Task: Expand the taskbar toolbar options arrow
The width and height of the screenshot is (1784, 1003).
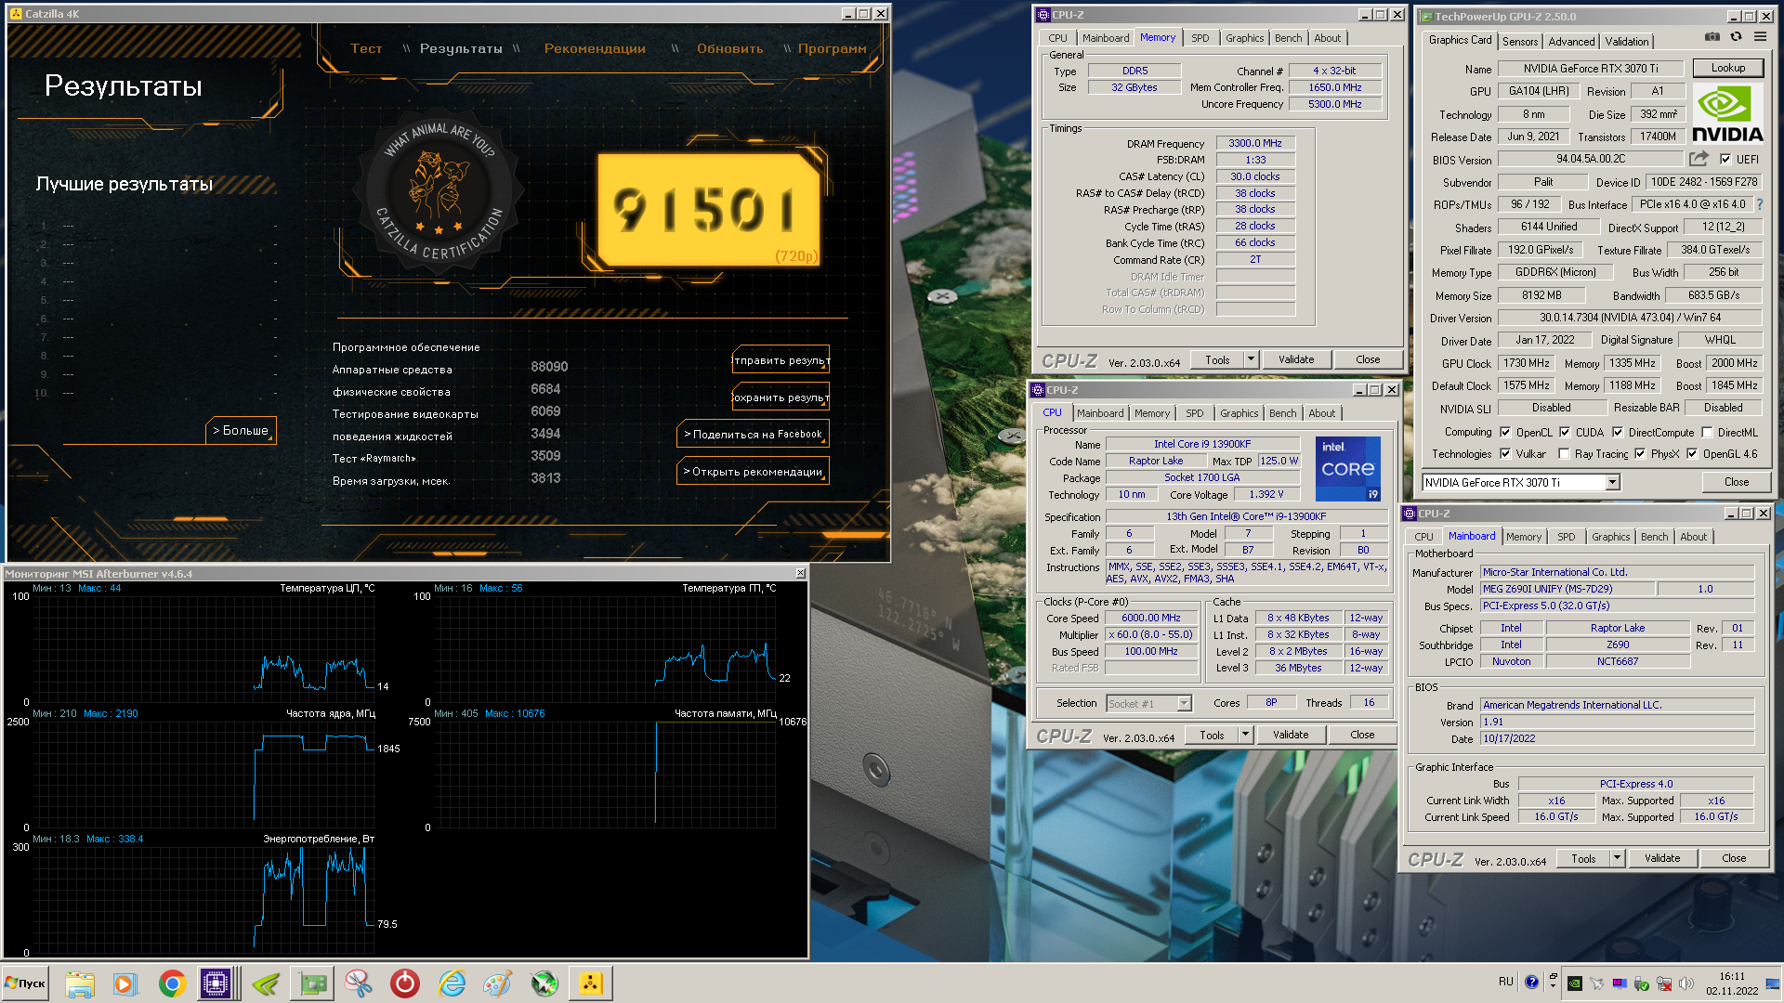Action: [1553, 987]
